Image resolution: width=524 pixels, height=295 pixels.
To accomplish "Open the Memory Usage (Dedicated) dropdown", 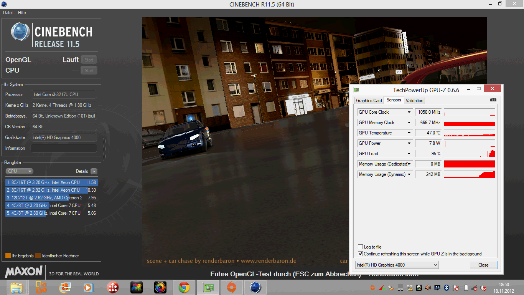I will coord(409,164).
